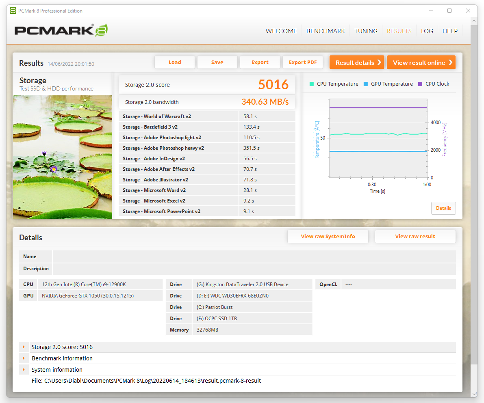Viewport: 484px width, 403px height.
Task: Click the Load button
Action: point(175,62)
